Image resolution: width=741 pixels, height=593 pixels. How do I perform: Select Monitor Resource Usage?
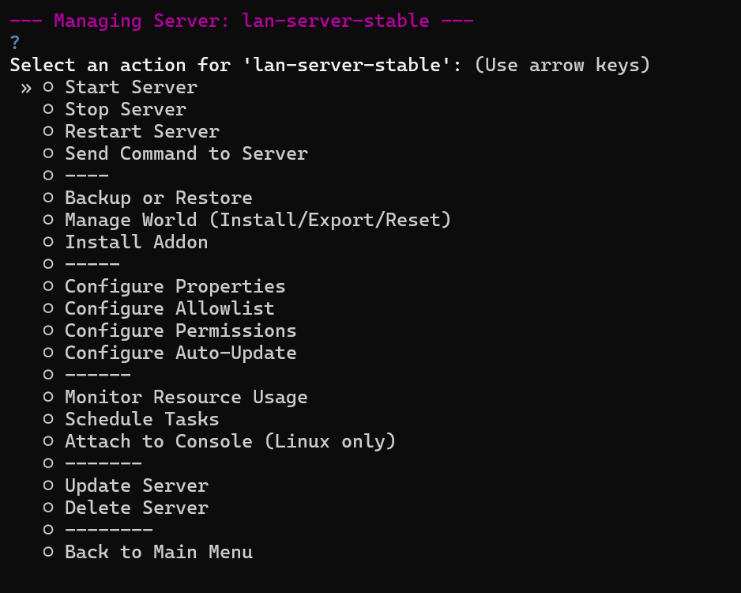click(x=186, y=397)
